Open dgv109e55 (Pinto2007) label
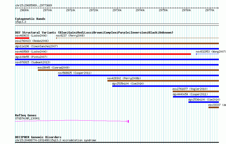Image resolution: width=226 pixels, height=144 pixels. click(31, 57)
